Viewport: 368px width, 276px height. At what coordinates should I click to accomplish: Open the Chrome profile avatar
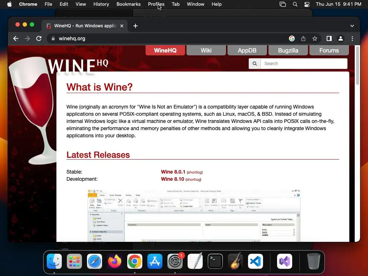(341, 38)
